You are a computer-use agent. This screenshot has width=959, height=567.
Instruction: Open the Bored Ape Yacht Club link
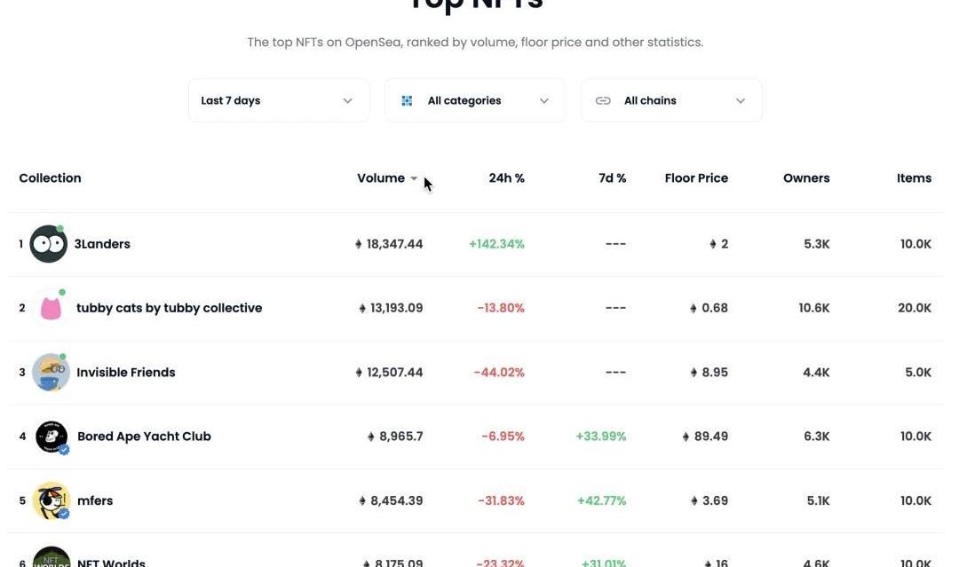144,437
